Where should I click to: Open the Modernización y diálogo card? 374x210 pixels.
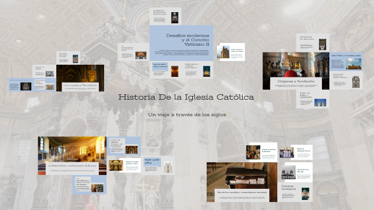pyautogui.click(x=197, y=70)
